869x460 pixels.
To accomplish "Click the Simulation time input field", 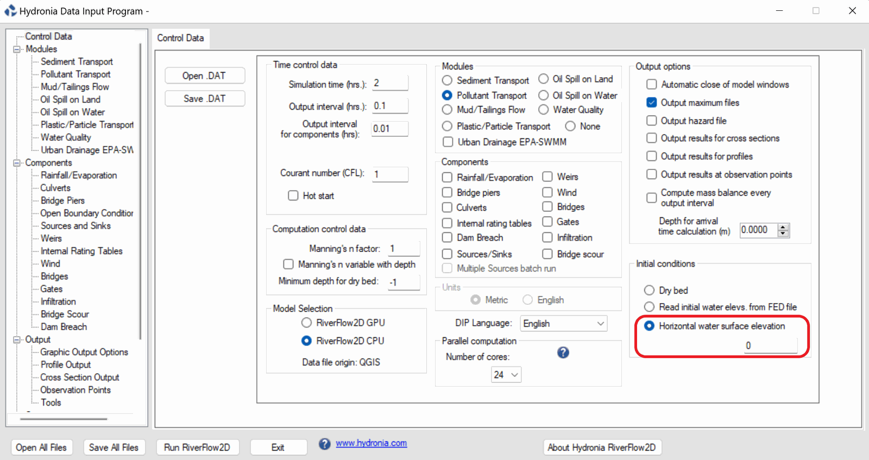I will [390, 84].
